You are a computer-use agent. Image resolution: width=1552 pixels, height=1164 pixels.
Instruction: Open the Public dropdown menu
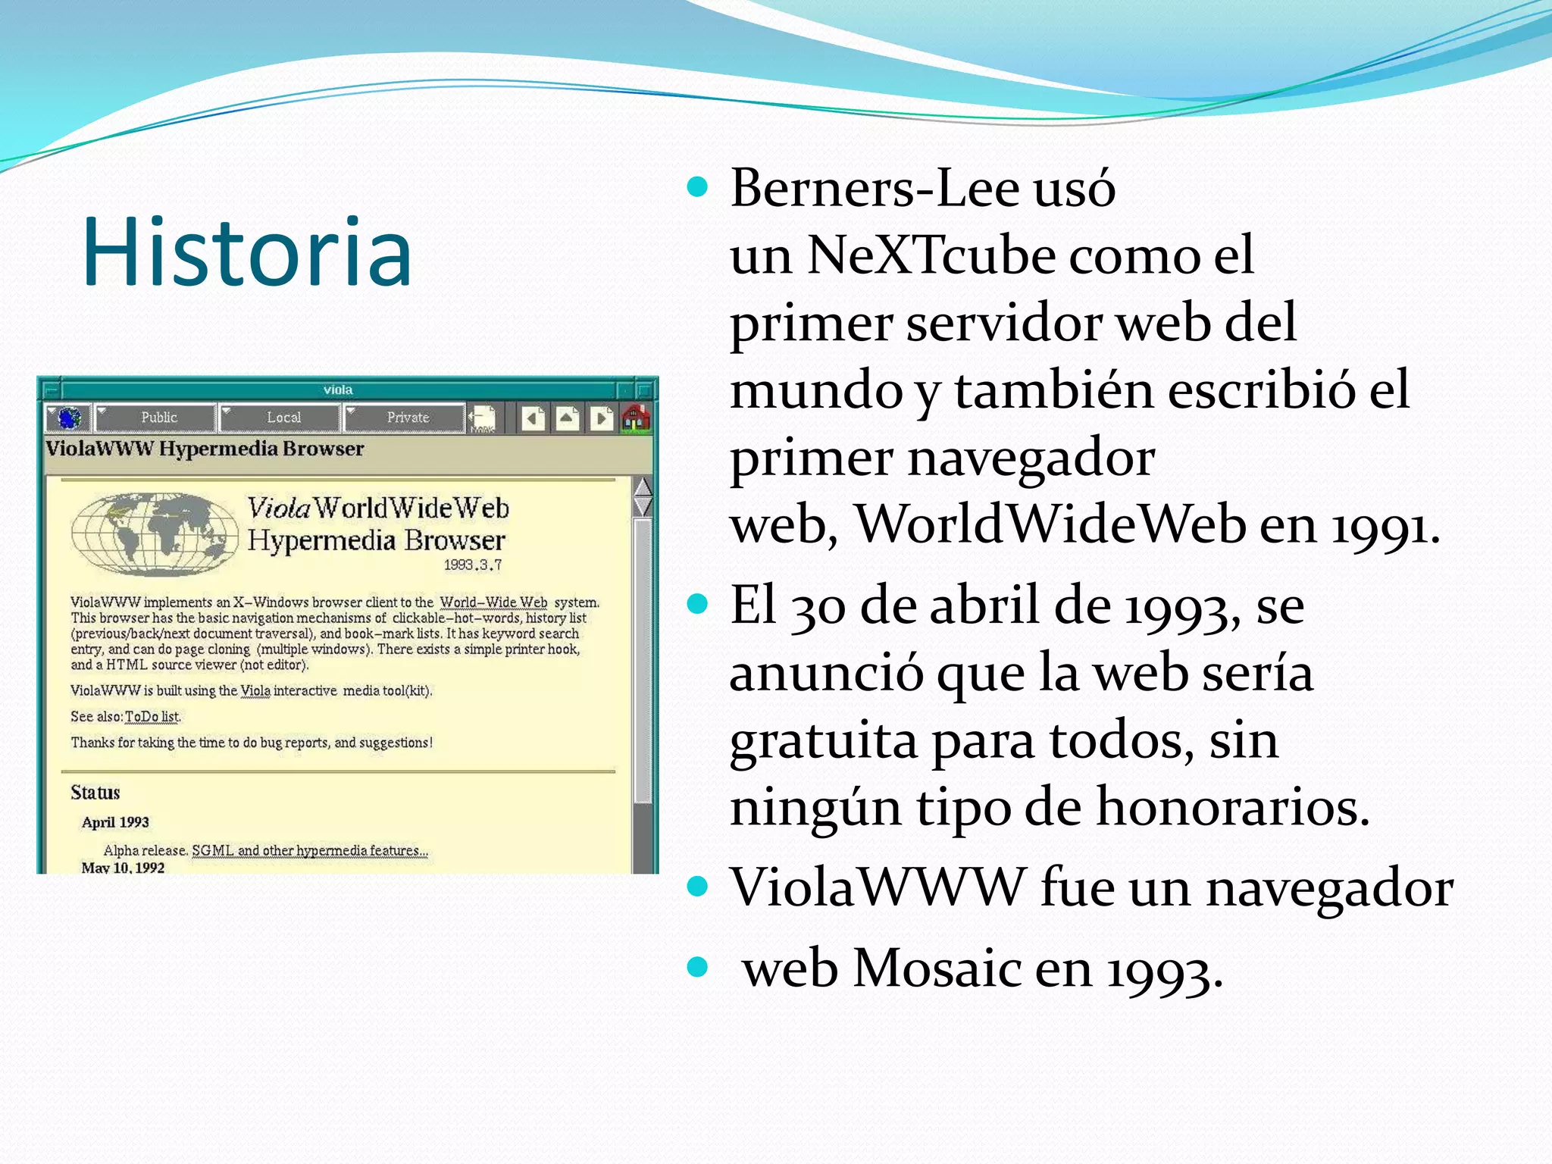point(156,418)
